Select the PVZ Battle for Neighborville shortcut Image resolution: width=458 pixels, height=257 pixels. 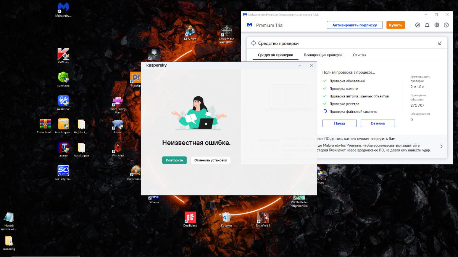coord(299,199)
